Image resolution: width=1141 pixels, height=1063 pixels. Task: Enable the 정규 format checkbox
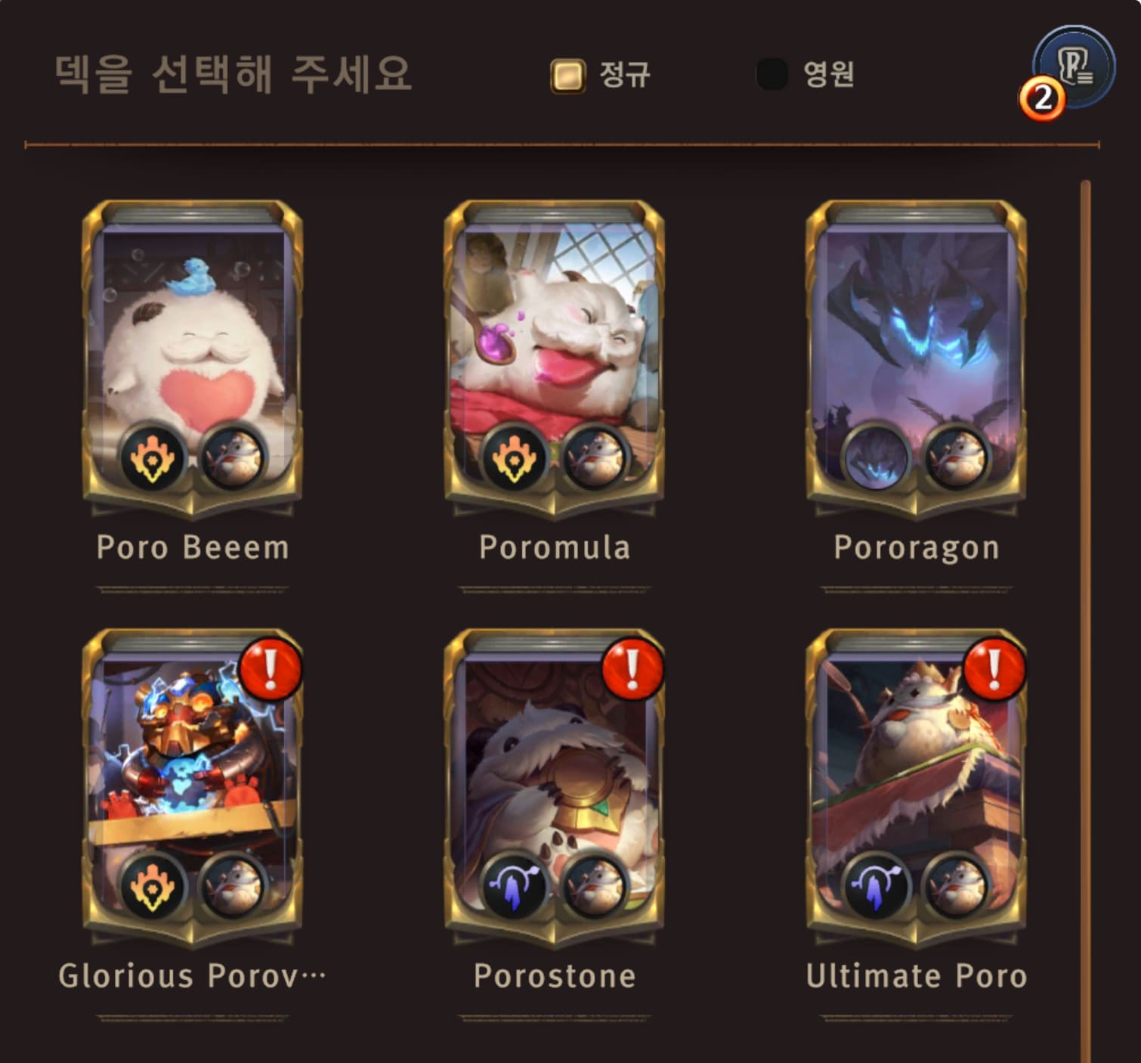pos(567,75)
